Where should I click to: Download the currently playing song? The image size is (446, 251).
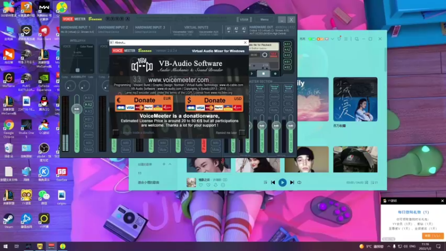pos(216,185)
